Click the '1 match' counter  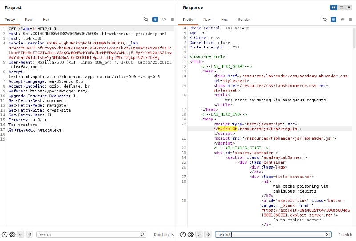click(x=345, y=234)
